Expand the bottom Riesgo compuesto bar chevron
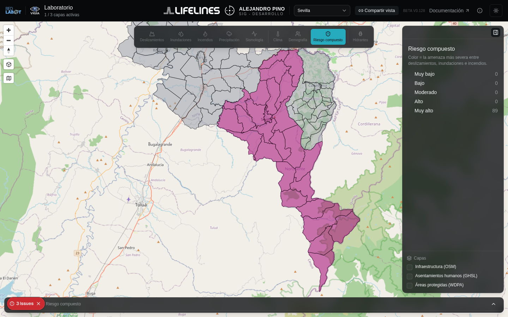The width and height of the screenshot is (508, 317). point(494,304)
